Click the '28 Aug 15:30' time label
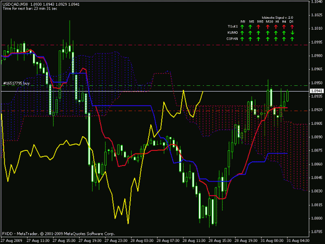This screenshot has height=244, width=325. click(x=220, y=241)
